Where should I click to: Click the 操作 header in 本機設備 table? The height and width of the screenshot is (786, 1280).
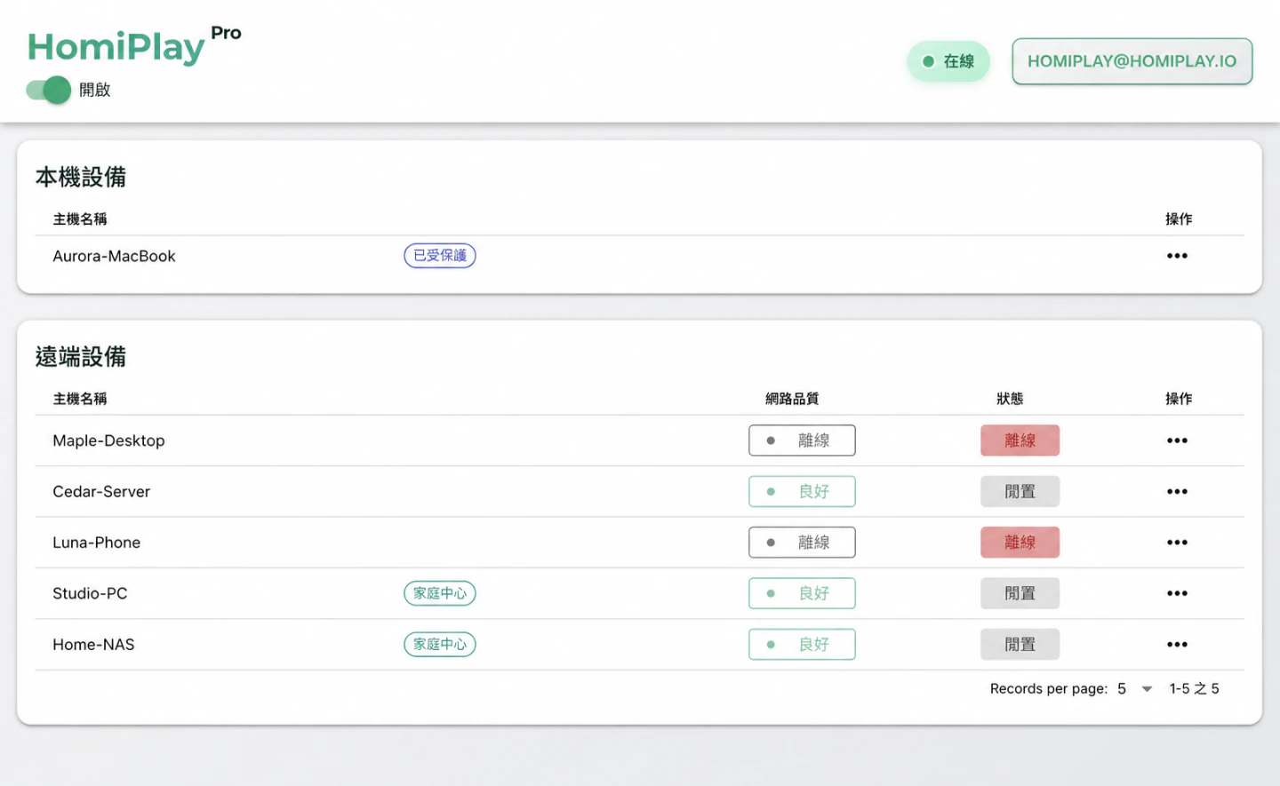pyautogui.click(x=1179, y=219)
